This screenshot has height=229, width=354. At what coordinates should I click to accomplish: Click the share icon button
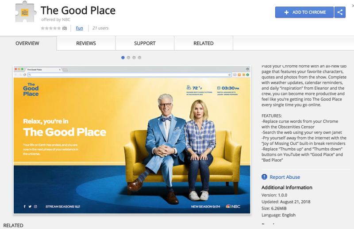coord(340,12)
